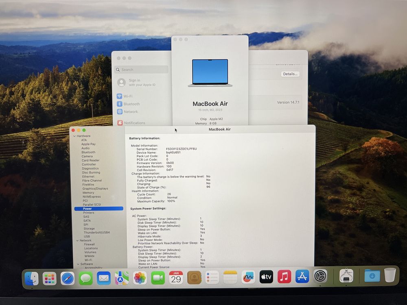The width and height of the screenshot is (407, 305).
Task: Select PCI in Hardware list
Action: tap(85, 201)
